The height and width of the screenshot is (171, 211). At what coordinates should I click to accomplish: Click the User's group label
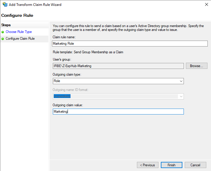coord(62,59)
